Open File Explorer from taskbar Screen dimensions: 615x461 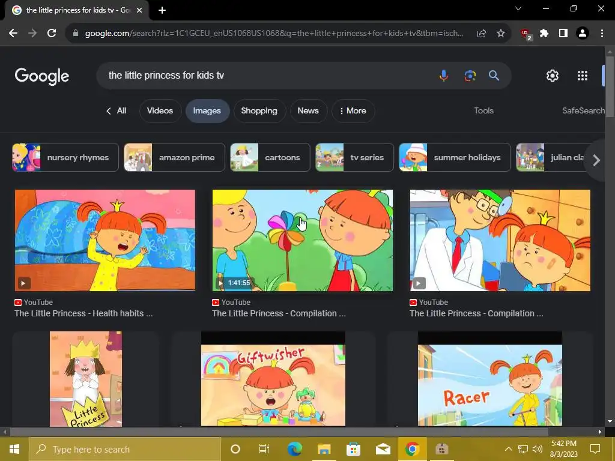point(324,449)
